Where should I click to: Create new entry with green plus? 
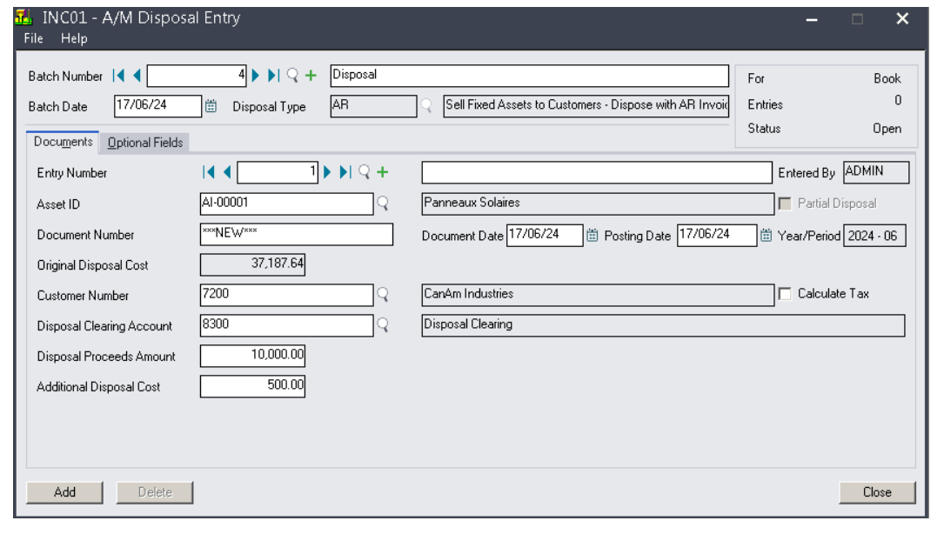coord(382,172)
